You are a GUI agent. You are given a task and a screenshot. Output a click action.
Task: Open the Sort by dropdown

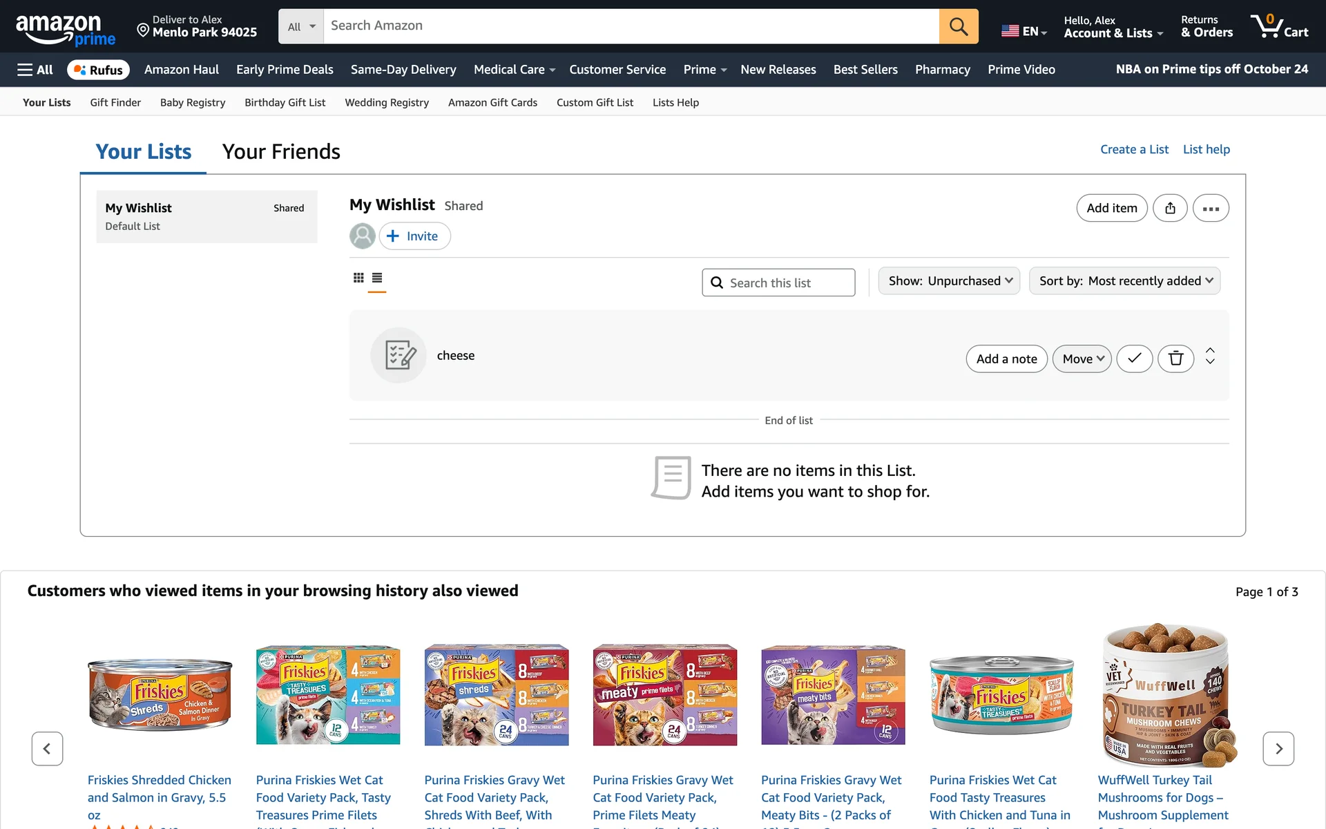point(1124,281)
